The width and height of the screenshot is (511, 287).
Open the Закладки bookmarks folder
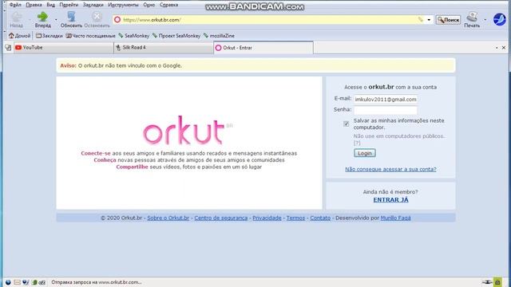point(50,36)
